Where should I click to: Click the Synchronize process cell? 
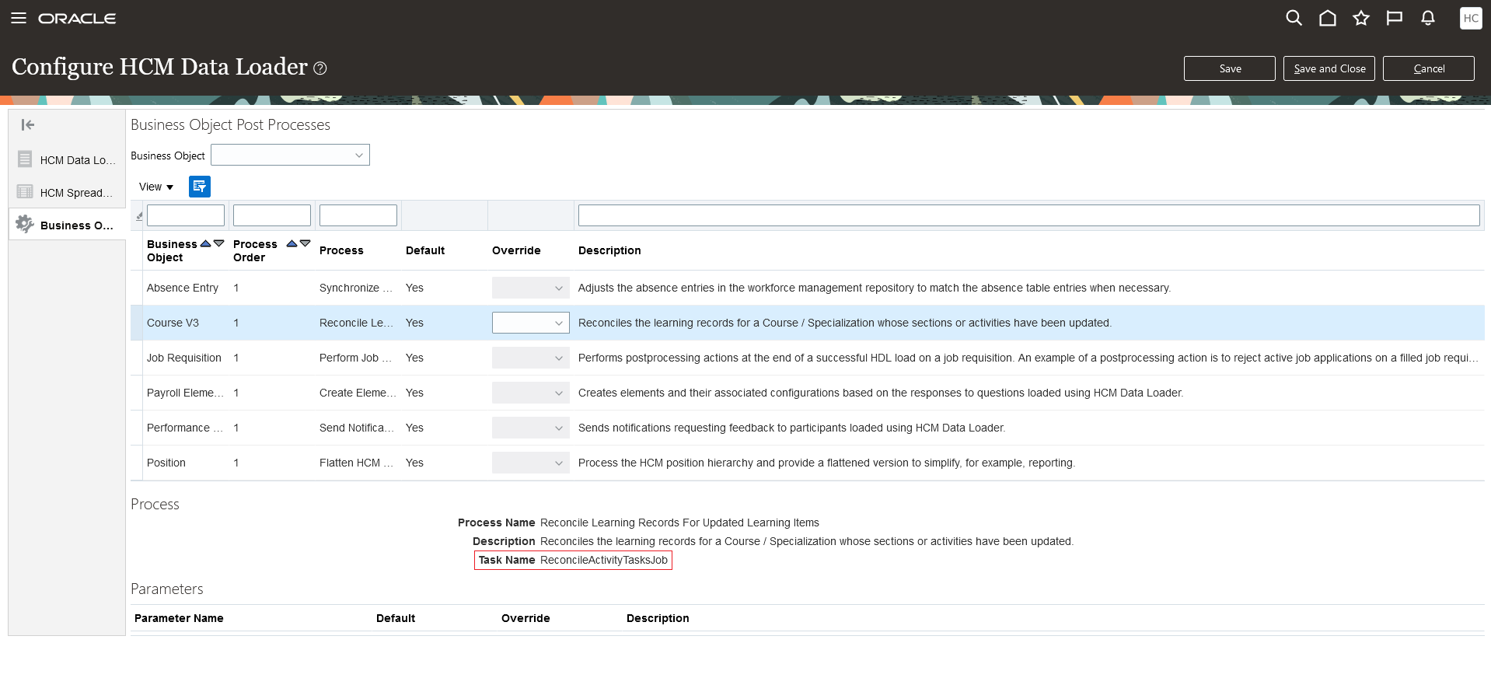356,288
